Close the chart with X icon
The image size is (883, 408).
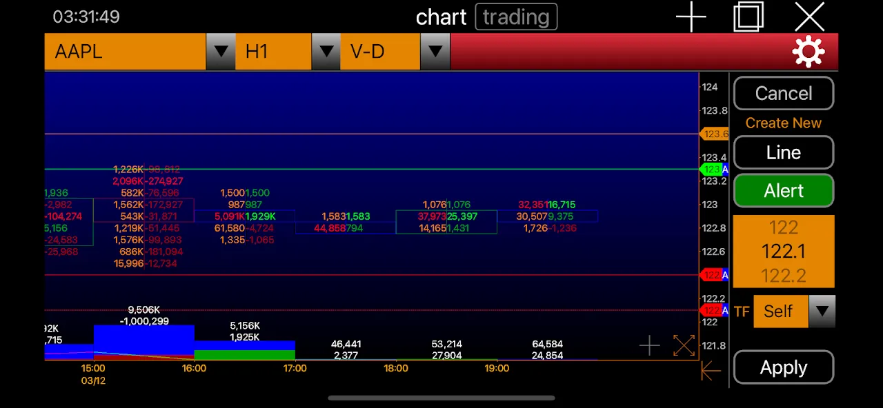pos(809,17)
